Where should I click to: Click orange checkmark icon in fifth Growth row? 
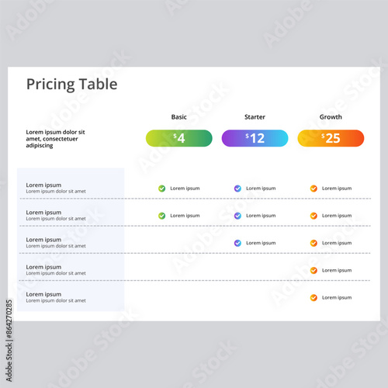[x=314, y=298]
